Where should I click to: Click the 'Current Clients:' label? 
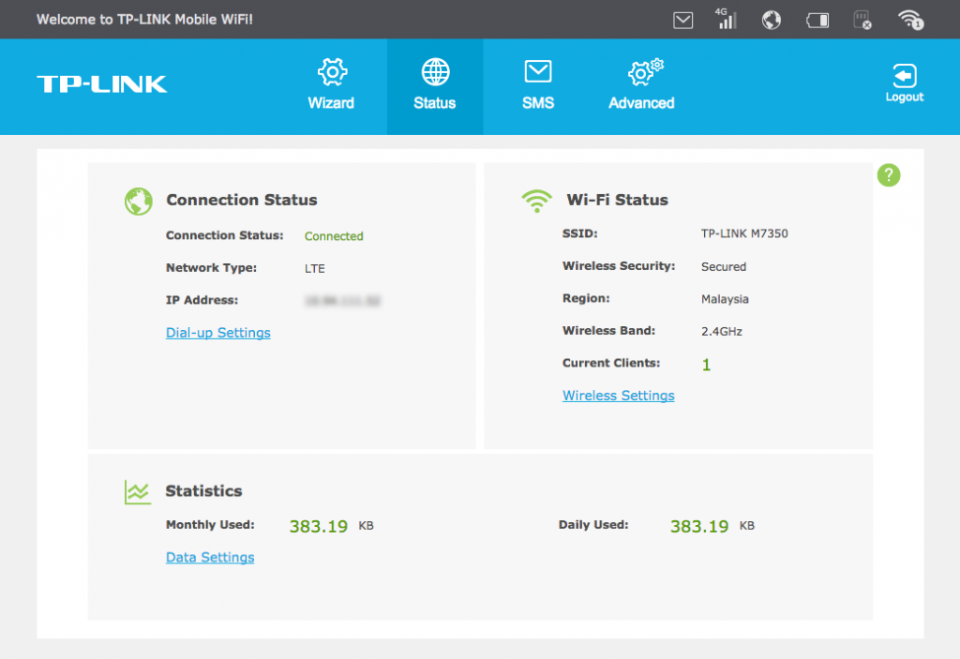(x=611, y=363)
